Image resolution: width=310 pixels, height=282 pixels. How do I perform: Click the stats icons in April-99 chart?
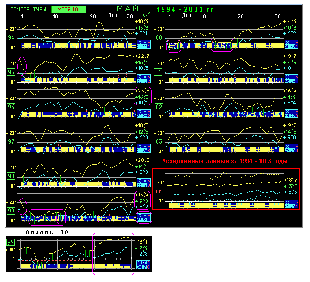click(x=142, y=264)
